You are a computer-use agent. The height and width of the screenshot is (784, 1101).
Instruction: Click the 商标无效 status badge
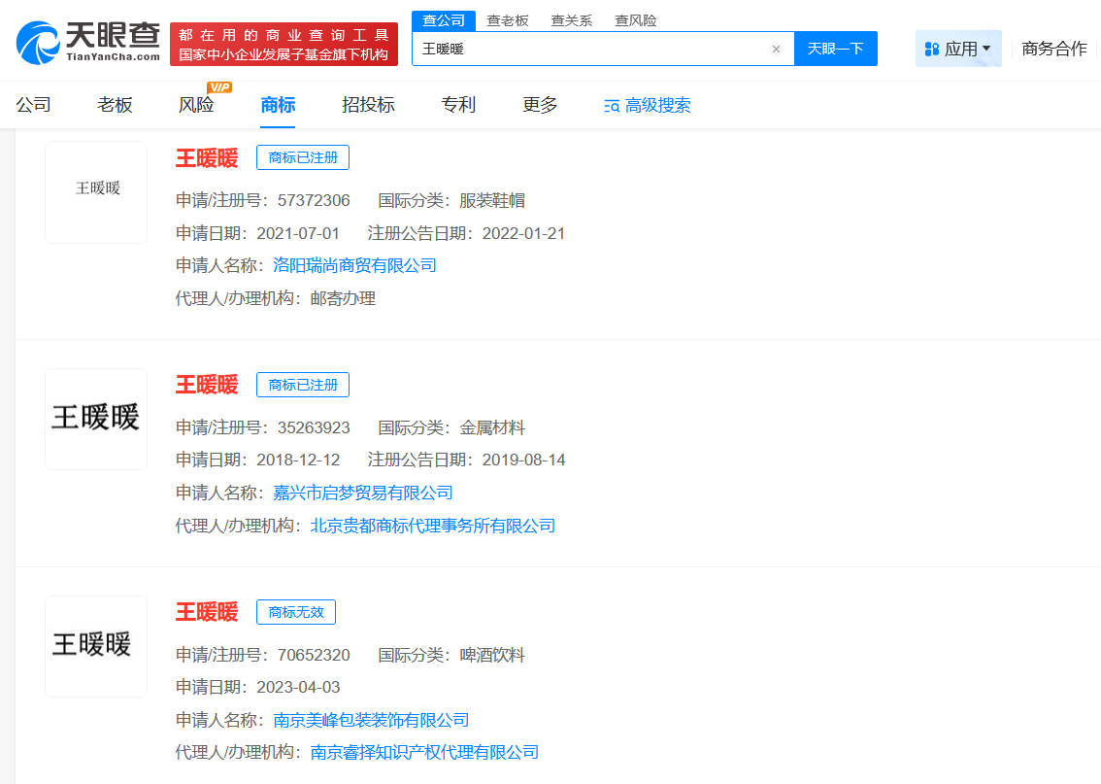click(x=295, y=612)
